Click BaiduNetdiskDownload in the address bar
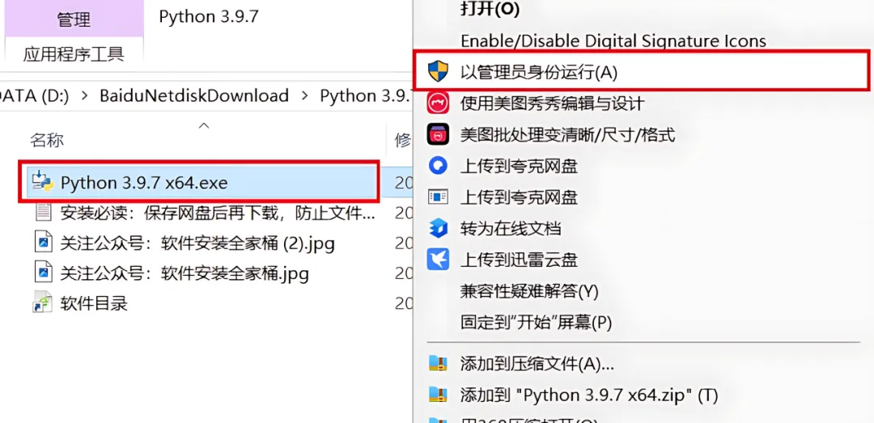The height and width of the screenshot is (423, 874). click(194, 96)
